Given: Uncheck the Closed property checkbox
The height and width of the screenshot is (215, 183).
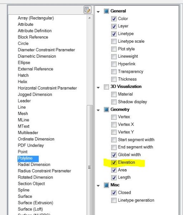Looking at the screenshot, I should [x=114, y=193].
